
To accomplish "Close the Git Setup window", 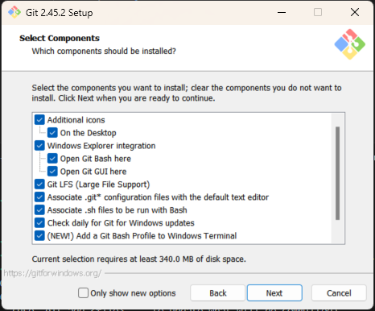I will [x=355, y=12].
